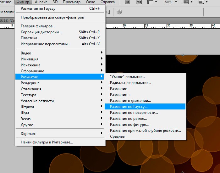Click the horizontal ruler above the canvas

pos(157,26)
